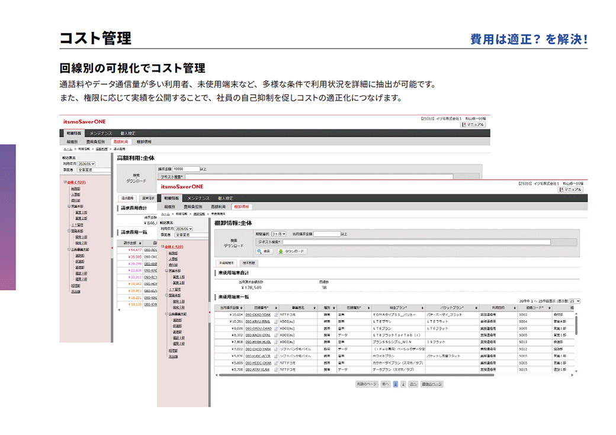Viewport: 616px width, 435px height.
Task: Click the left scroll arrow under the front table
Action: click(216, 375)
